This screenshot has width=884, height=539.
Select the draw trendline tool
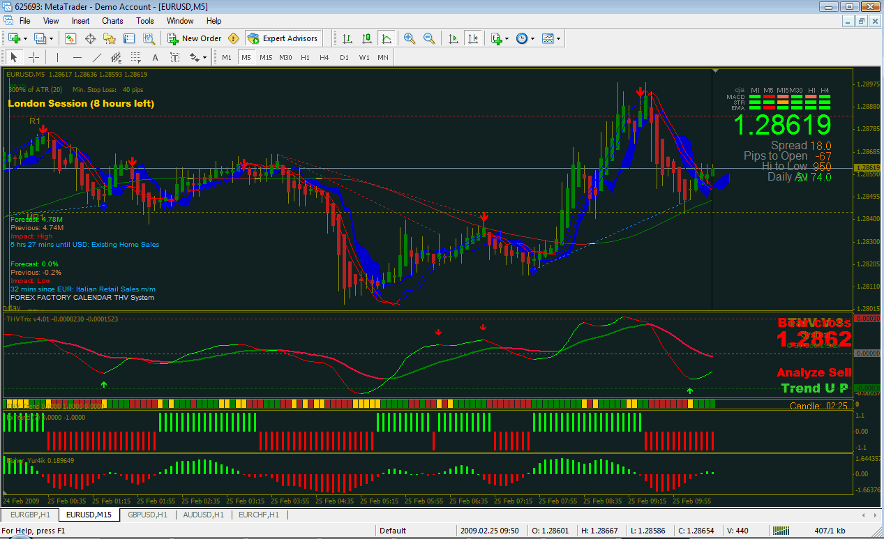(98, 57)
